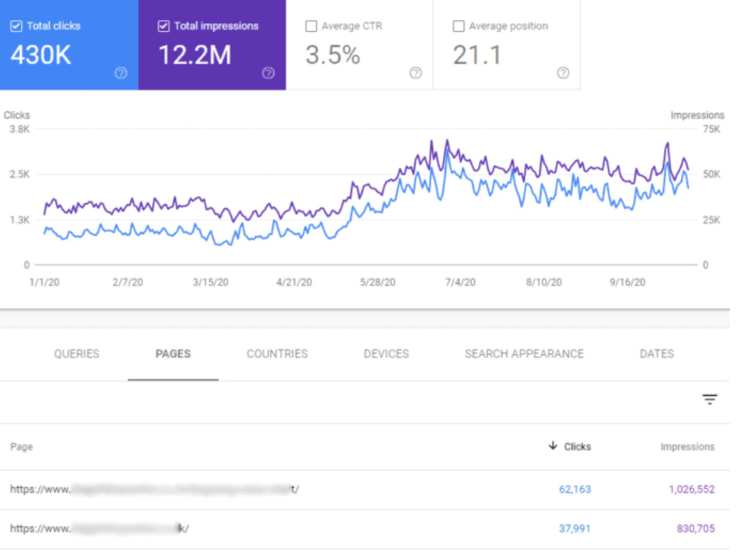
Task: Click the 9/16/20 date label on chart
Action: pos(627,282)
